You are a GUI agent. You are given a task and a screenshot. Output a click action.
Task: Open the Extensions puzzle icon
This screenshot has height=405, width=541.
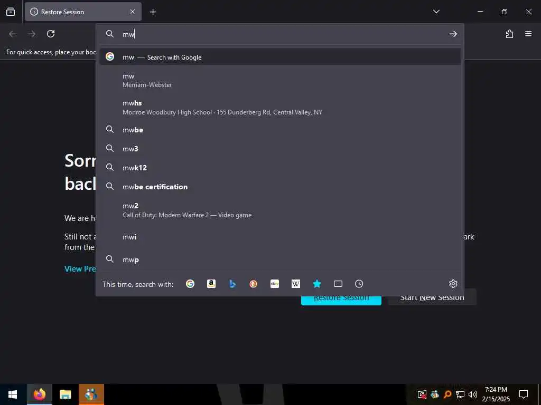pyautogui.click(x=510, y=34)
